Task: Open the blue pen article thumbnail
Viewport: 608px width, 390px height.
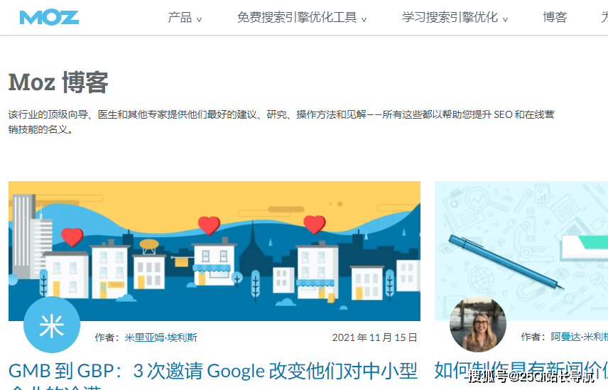Action: (521, 251)
